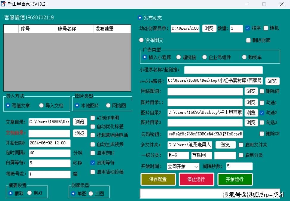Click the 科技 category field
The image size is (290, 201).
pos(178,155)
